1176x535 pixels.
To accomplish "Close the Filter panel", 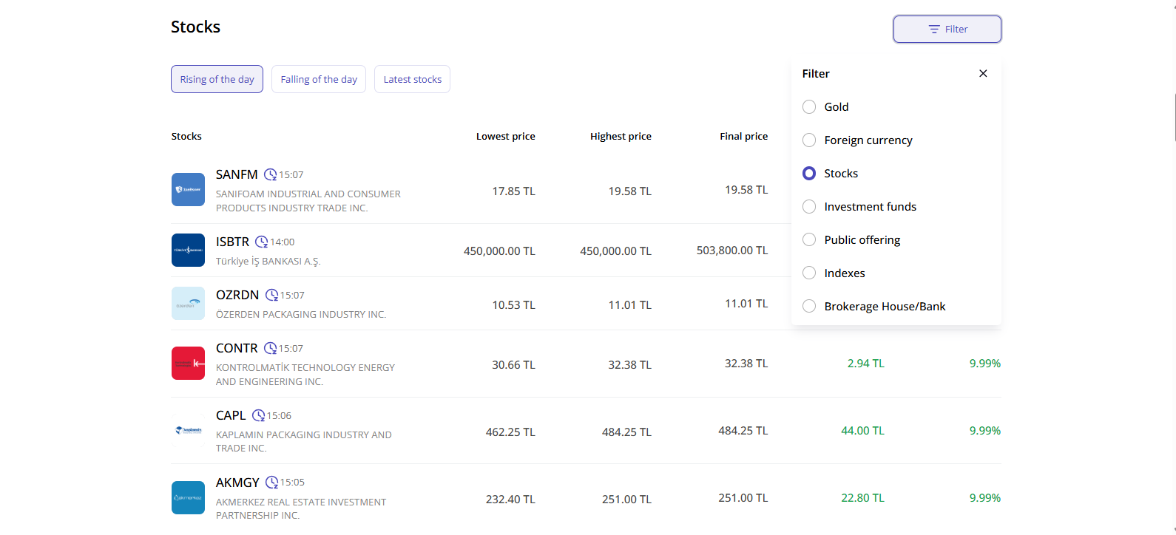I will (983, 73).
